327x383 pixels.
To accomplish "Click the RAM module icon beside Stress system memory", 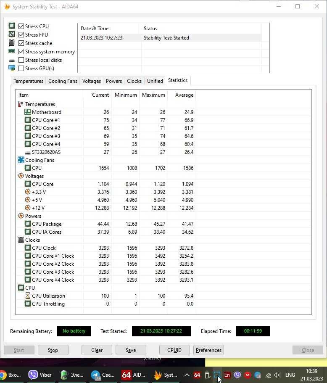I will coord(12,51).
